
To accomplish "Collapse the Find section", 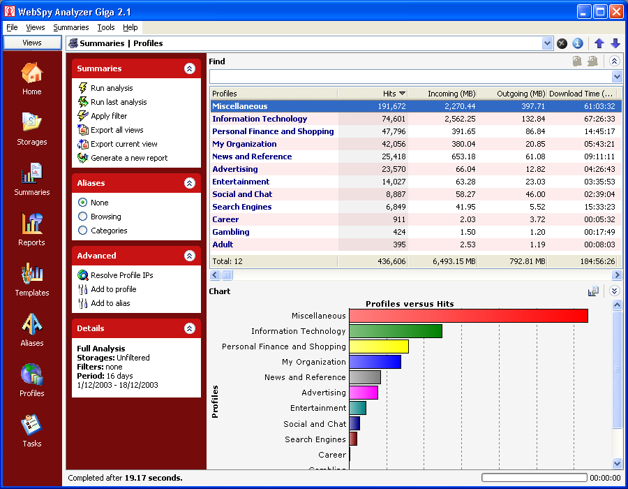I will pyautogui.click(x=614, y=61).
